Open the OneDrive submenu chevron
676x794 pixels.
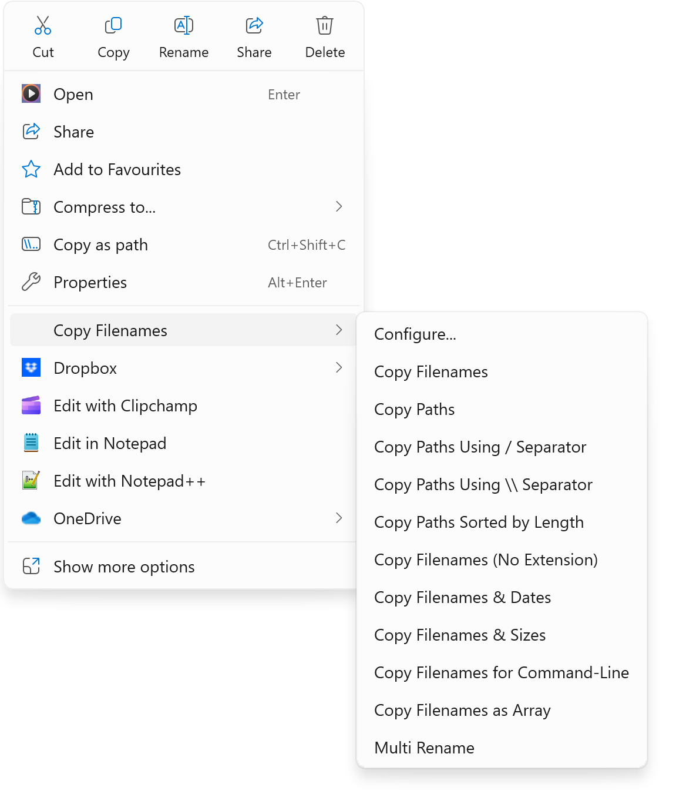click(x=339, y=518)
